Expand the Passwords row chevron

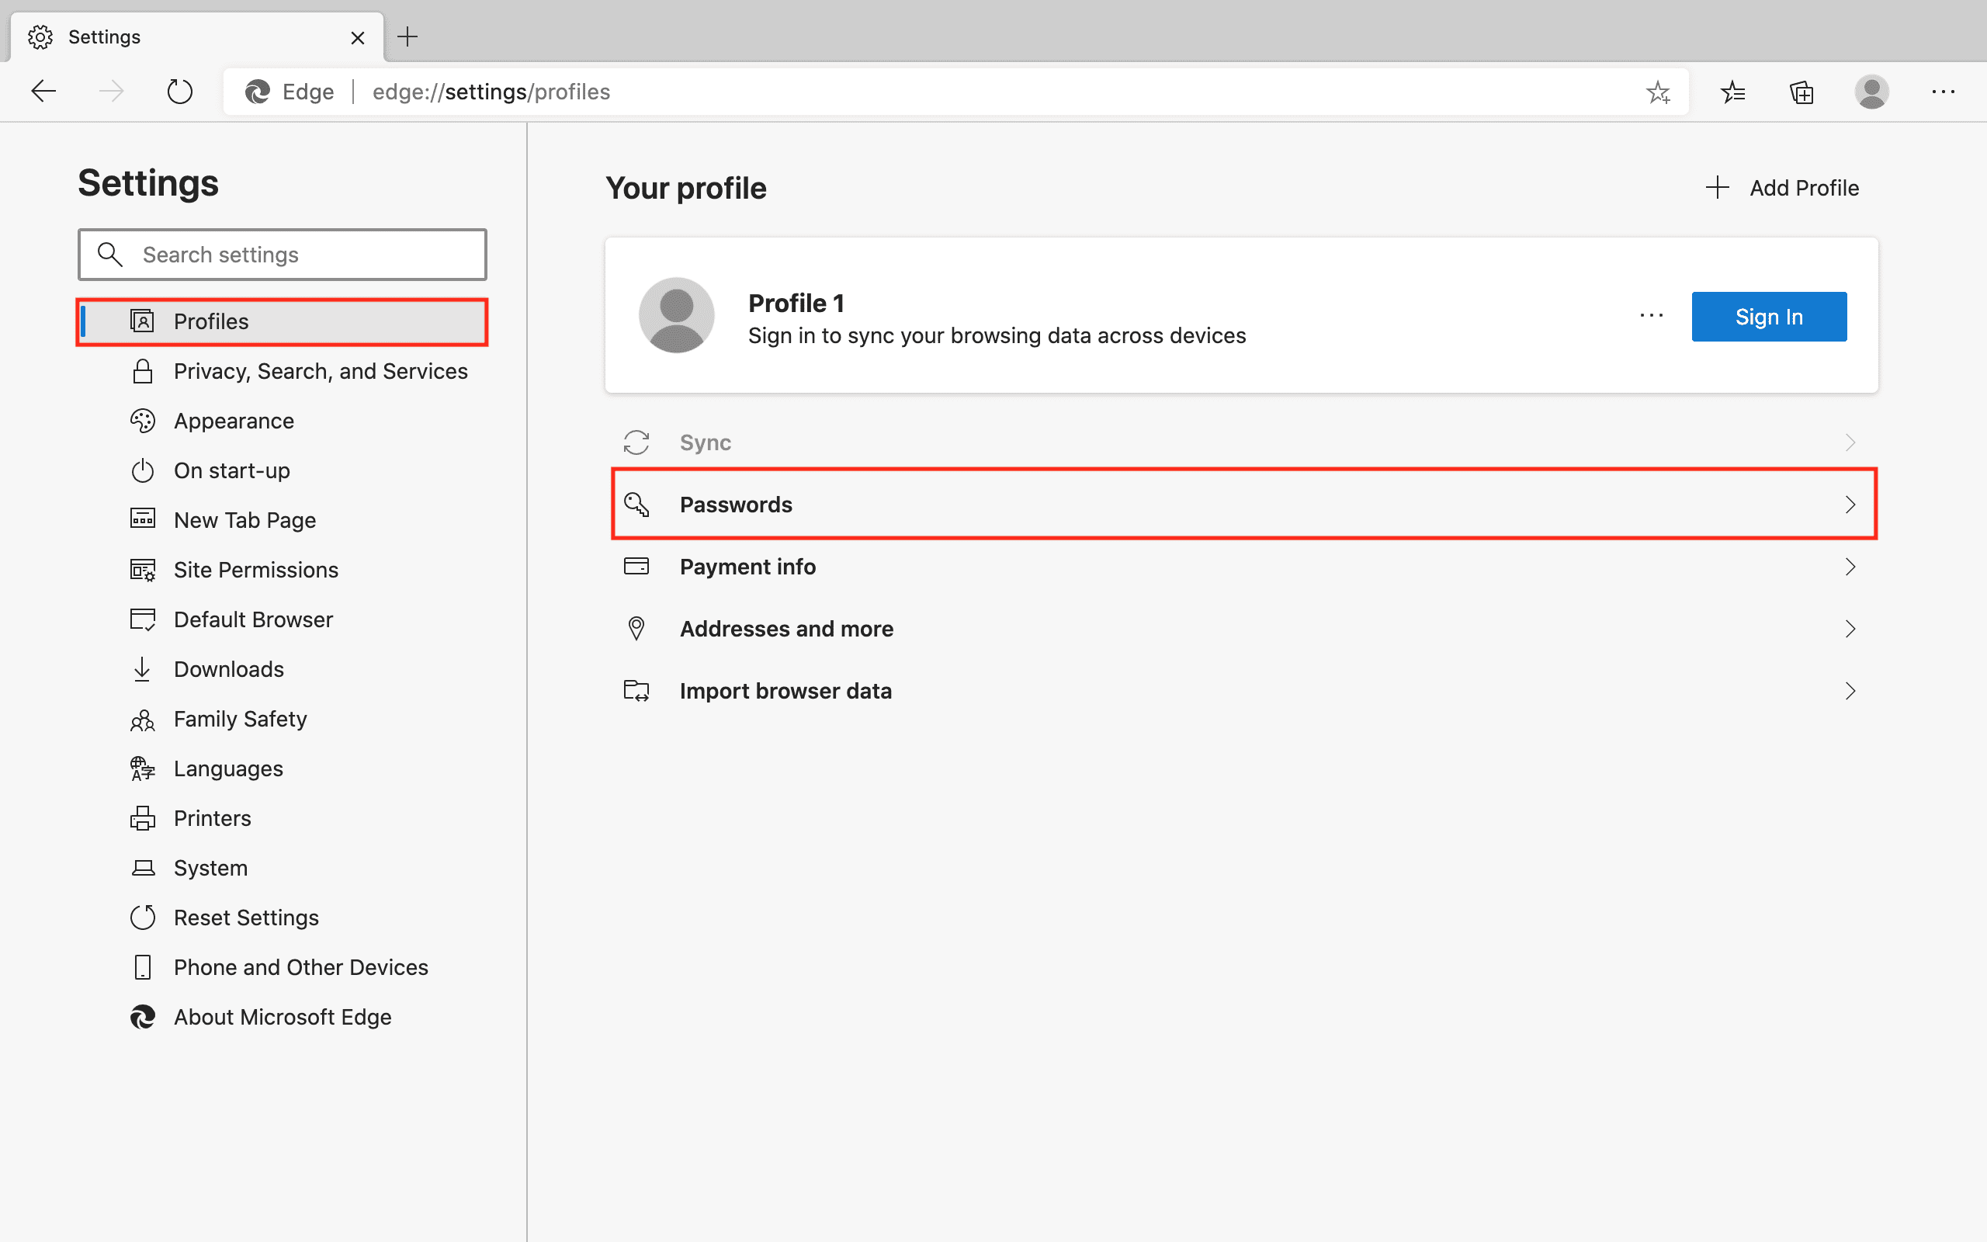click(1850, 505)
